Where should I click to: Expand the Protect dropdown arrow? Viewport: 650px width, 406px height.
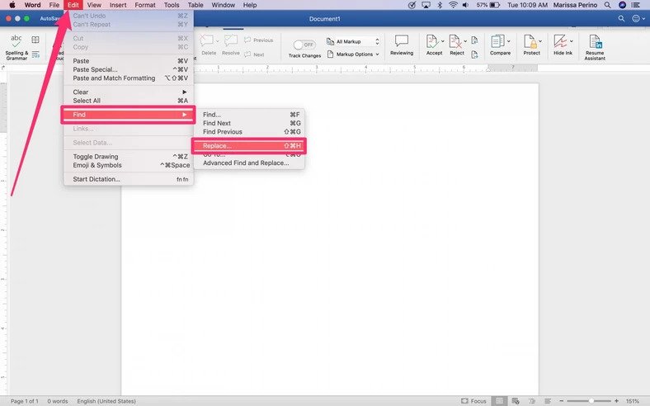(x=540, y=41)
